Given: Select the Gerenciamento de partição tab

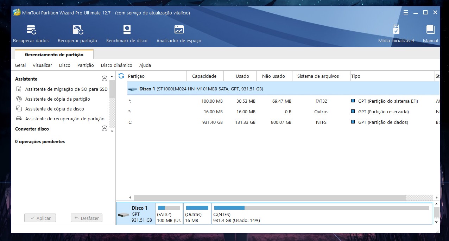Looking at the screenshot, I should point(54,55).
